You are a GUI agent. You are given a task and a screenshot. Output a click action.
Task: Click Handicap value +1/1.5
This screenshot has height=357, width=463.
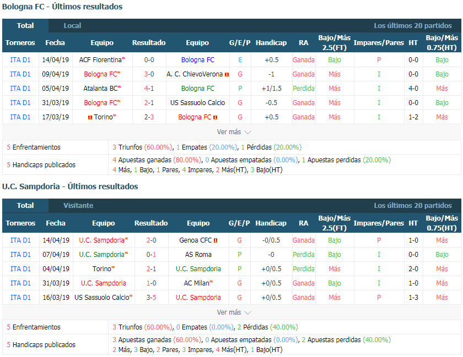point(271,89)
